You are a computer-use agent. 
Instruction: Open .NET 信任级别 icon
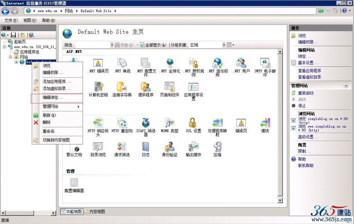click(x=218, y=63)
